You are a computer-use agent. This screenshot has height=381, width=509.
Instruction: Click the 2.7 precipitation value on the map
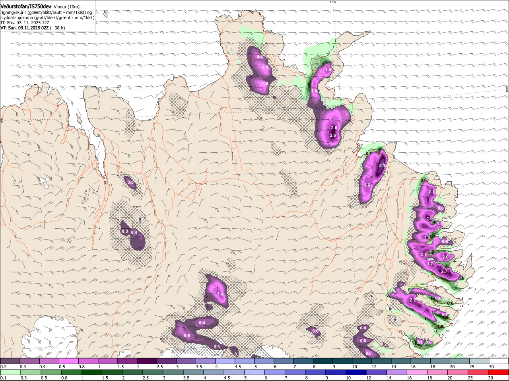pyautogui.click(x=444, y=272)
